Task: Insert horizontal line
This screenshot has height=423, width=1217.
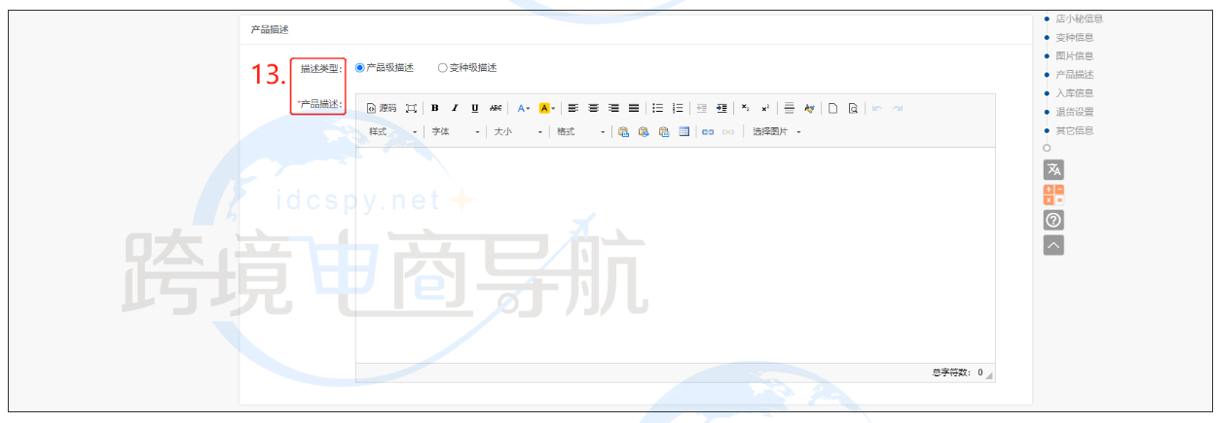Action: 790,108
